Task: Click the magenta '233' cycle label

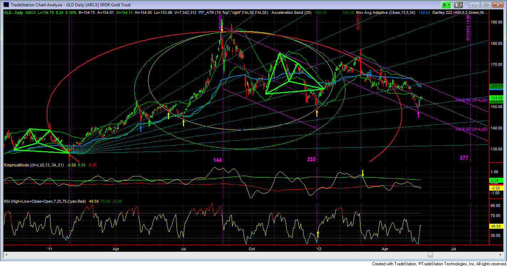Action: coord(311,159)
